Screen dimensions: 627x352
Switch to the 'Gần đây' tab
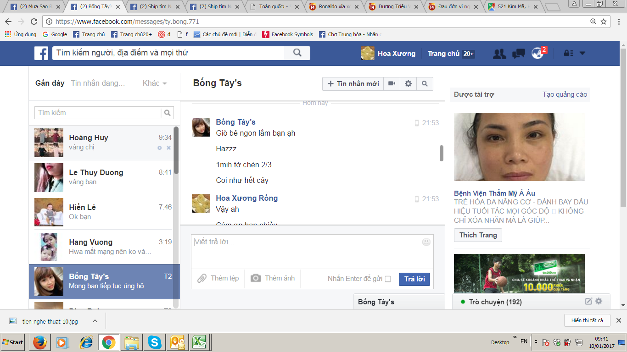(50, 83)
